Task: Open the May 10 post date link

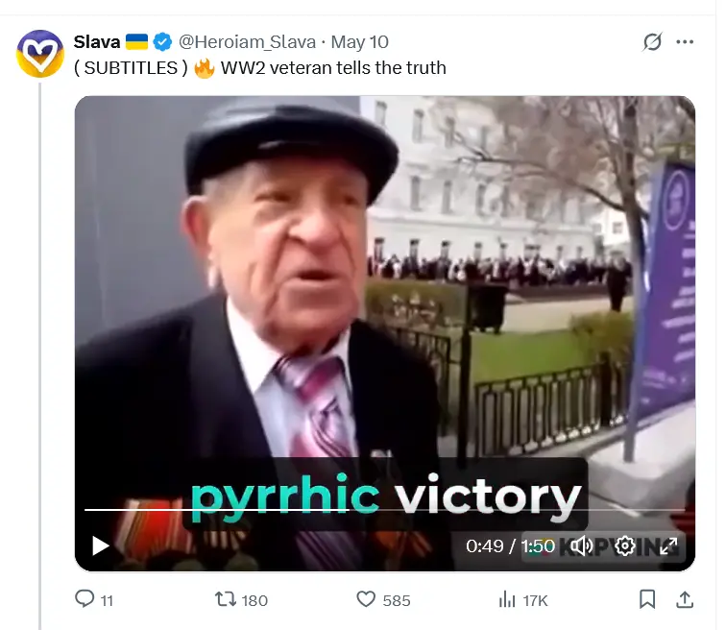Action: 360,42
